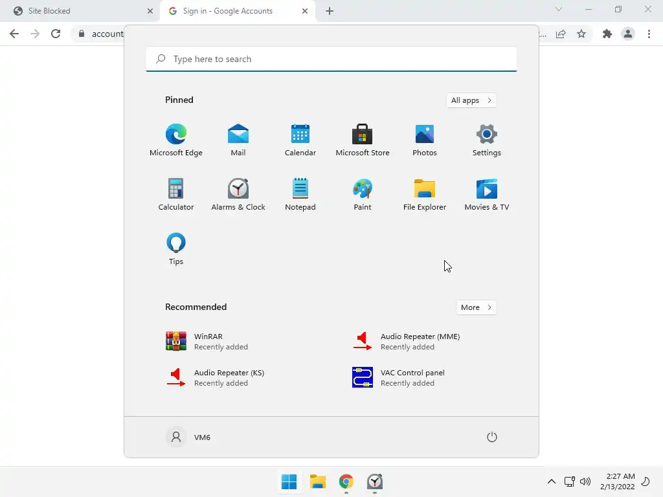Launch Calculator
This screenshot has height=497, width=663.
(176, 194)
